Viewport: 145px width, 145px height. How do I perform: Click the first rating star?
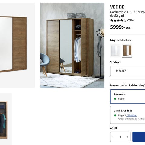[x=112, y=21]
